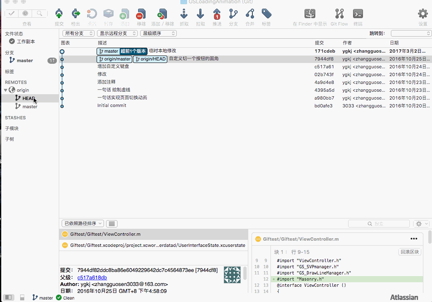432x302 pixels.
Task: Click the Commit (提交) toolbar icon
Action: [59, 14]
